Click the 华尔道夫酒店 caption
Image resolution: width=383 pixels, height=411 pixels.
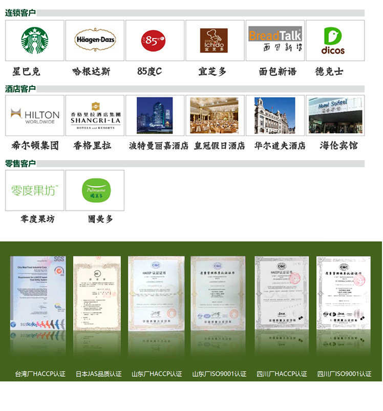(280, 145)
